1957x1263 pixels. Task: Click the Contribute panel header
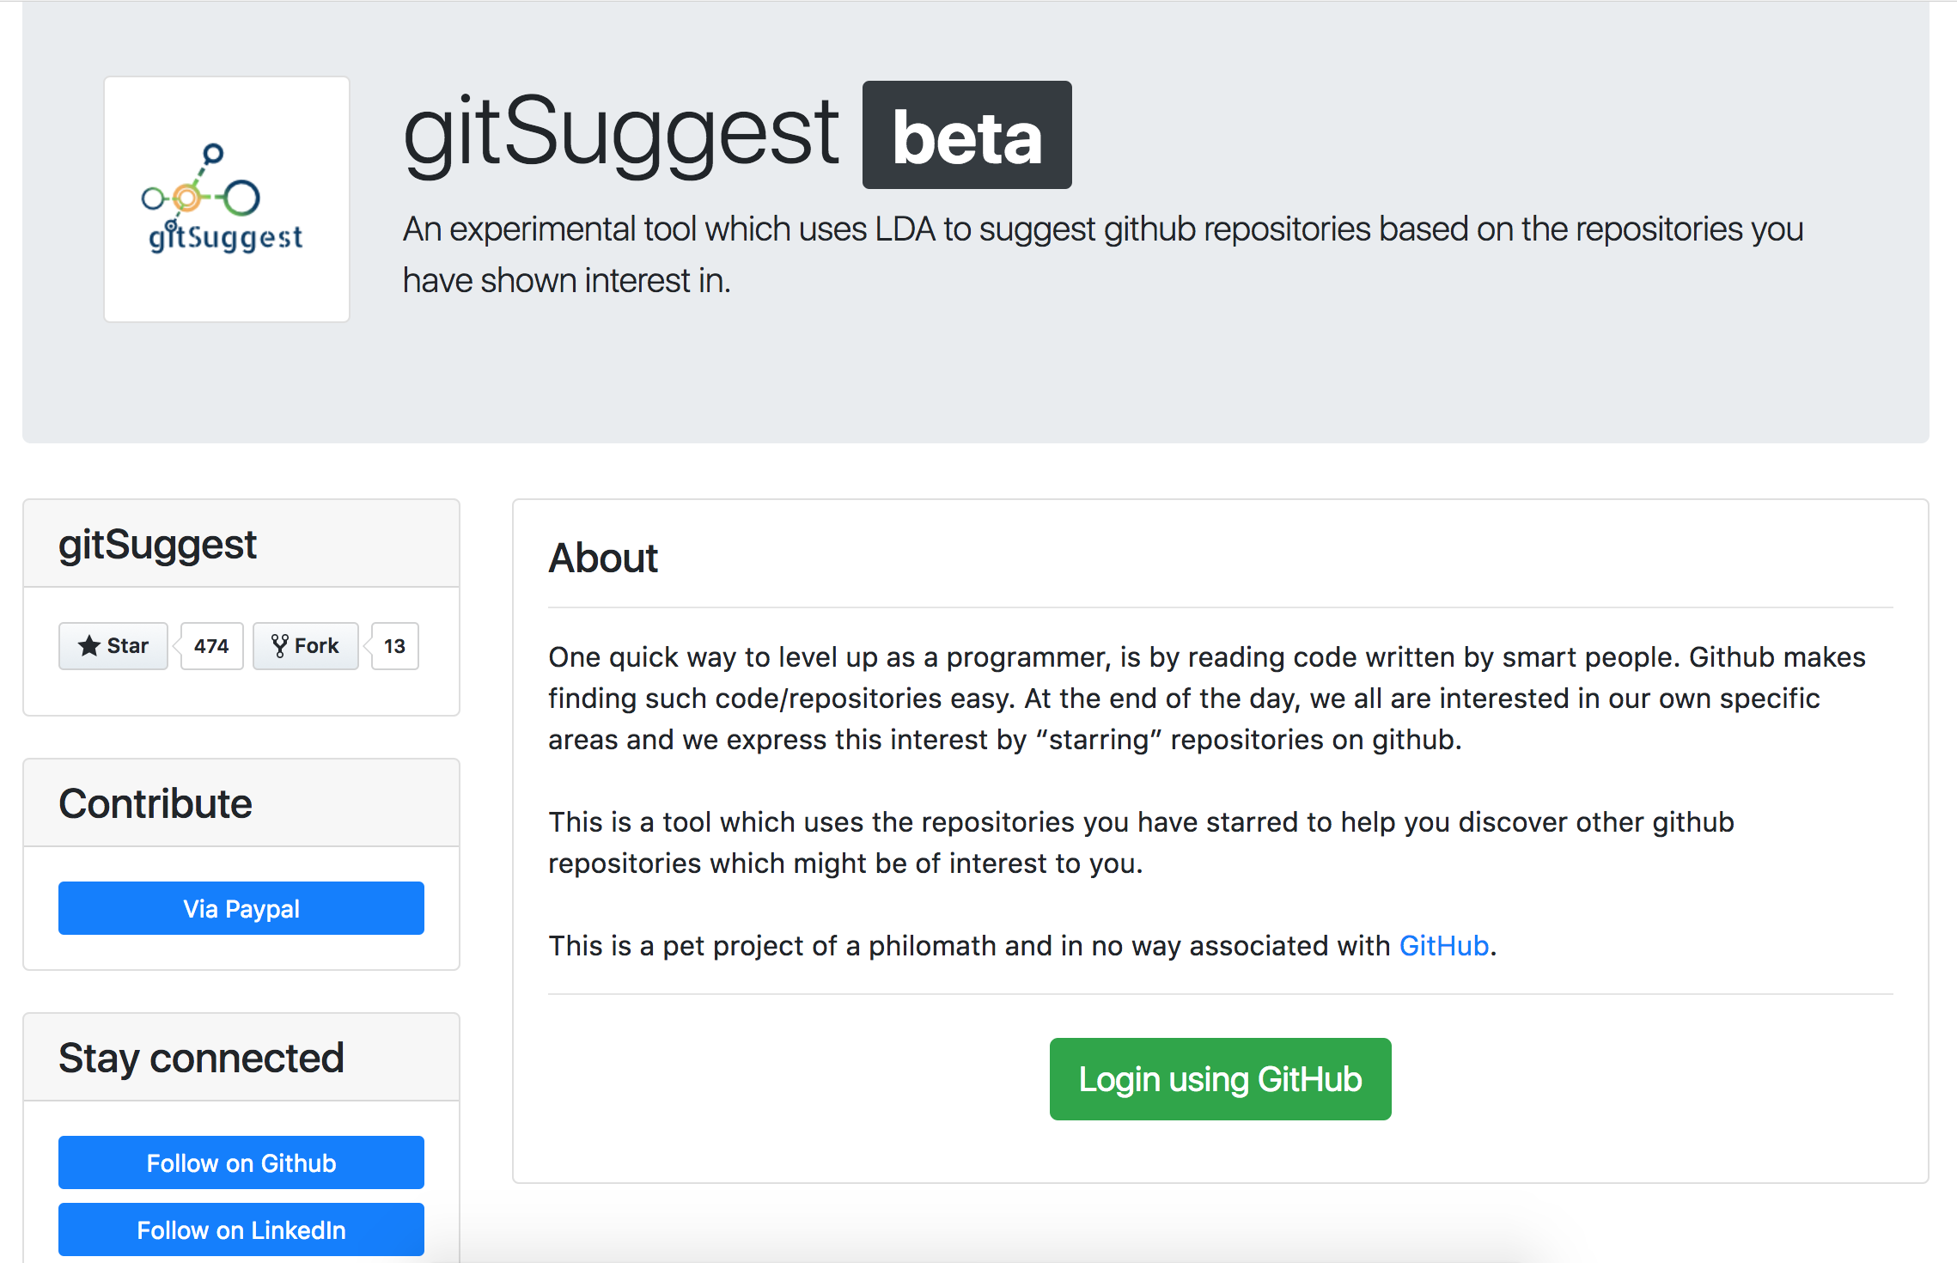[x=155, y=802]
